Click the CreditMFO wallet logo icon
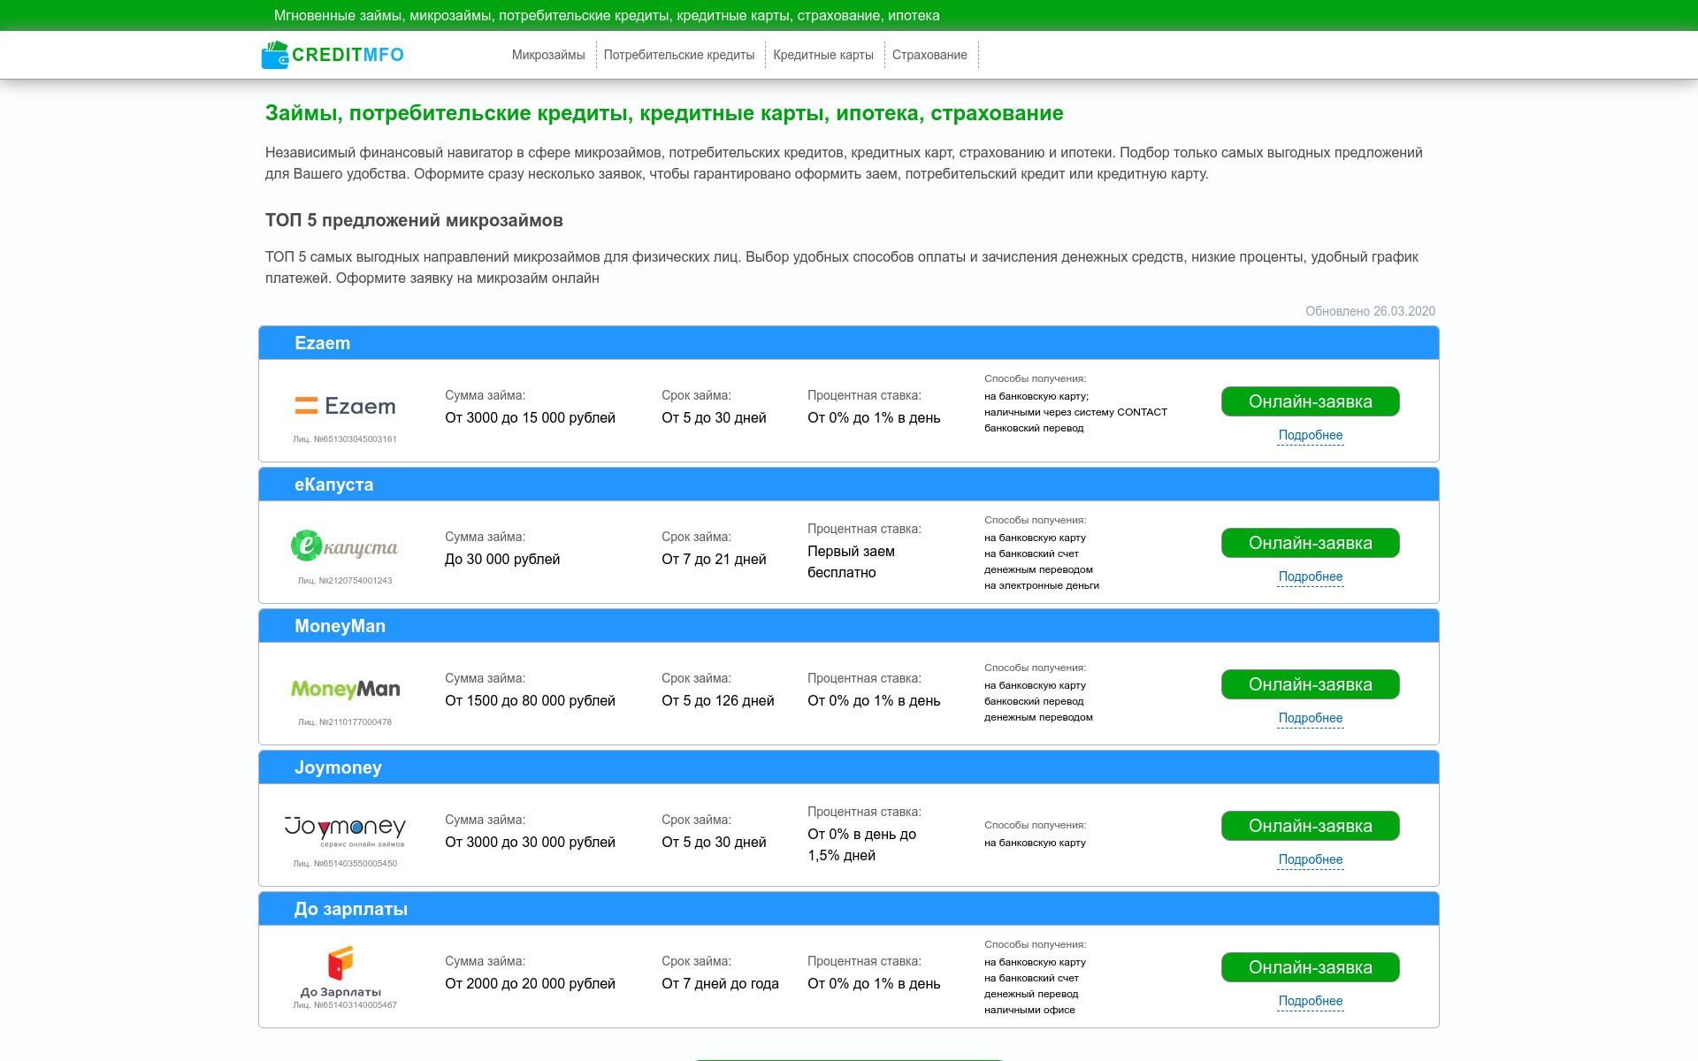 (x=275, y=55)
